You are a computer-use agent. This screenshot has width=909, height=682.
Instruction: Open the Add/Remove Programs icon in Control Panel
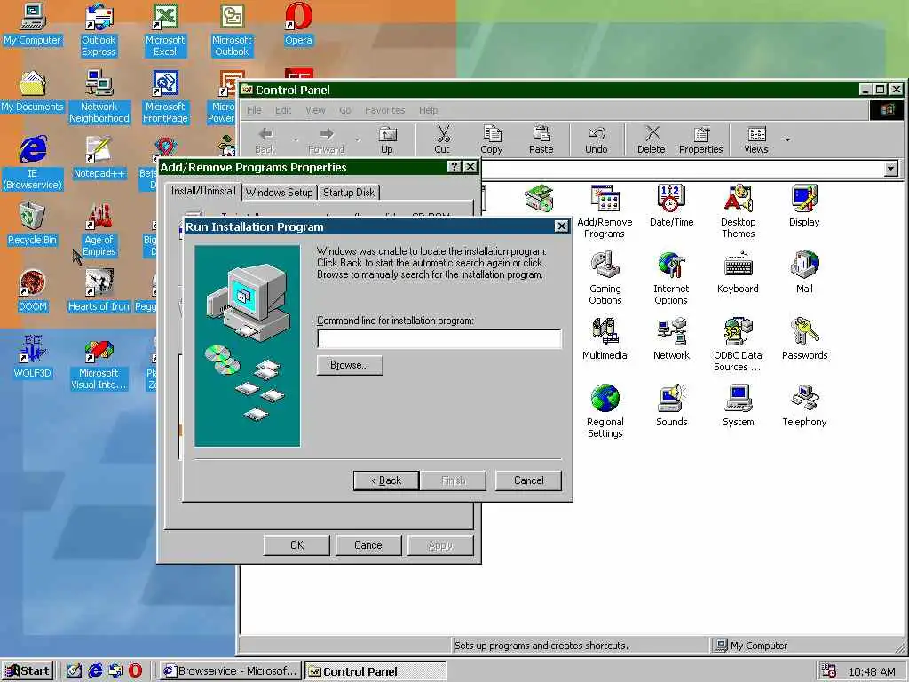[605, 211]
